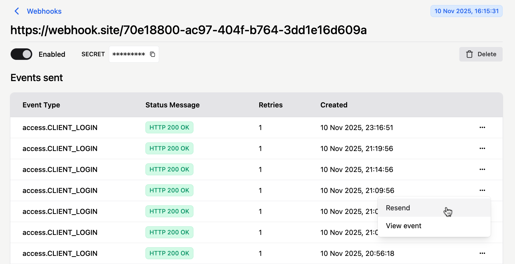
Task: Copy the webhook secret to clipboard
Action: click(x=152, y=54)
